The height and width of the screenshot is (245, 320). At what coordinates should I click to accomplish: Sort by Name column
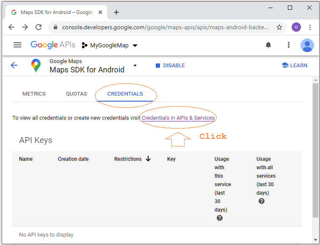click(26, 159)
